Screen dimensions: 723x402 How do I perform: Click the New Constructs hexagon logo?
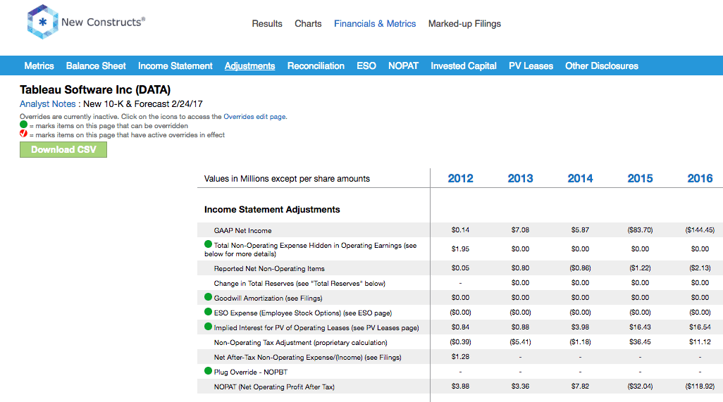pyautogui.click(x=42, y=22)
